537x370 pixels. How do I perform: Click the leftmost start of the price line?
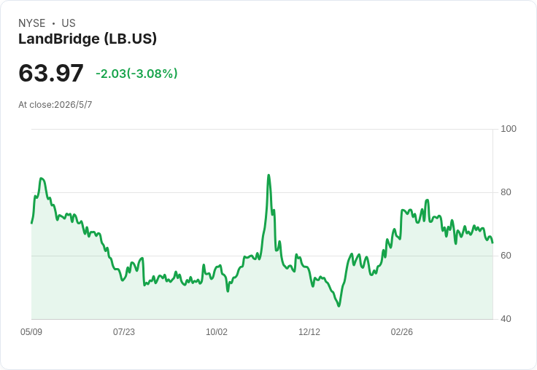click(x=32, y=223)
